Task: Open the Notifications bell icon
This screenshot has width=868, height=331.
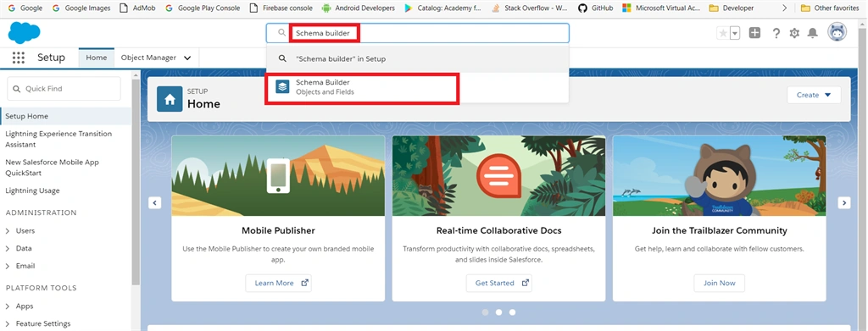Action: point(813,33)
